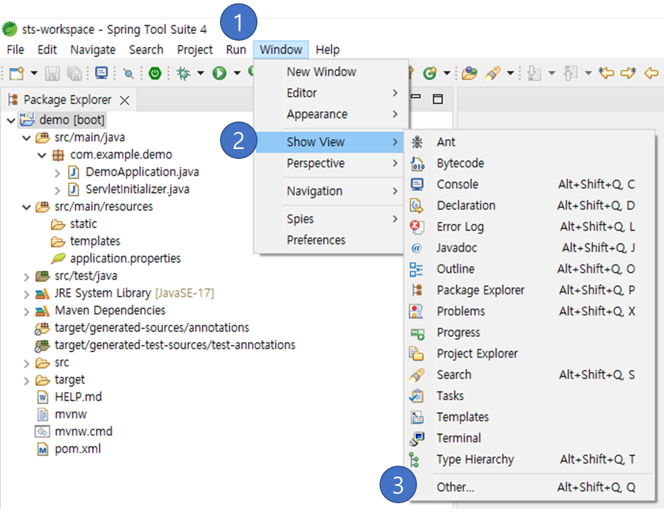Open dropdown arrow next to New icon
The width and height of the screenshot is (664, 513).
[34, 73]
